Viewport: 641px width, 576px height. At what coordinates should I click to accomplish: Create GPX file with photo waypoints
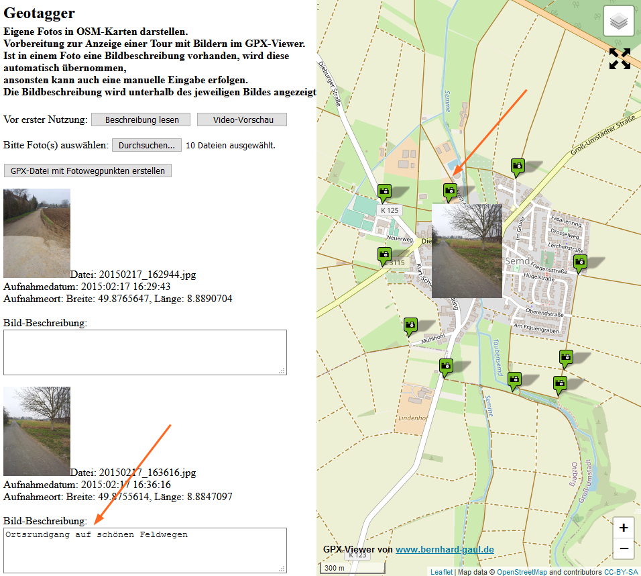click(x=88, y=171)
